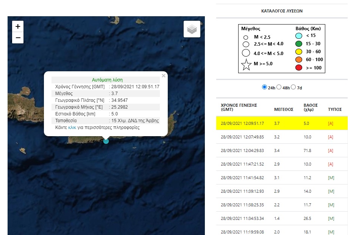Screen dimensions: 348x235
Task: Select the 48h time range
Action: tap(279, 87)
